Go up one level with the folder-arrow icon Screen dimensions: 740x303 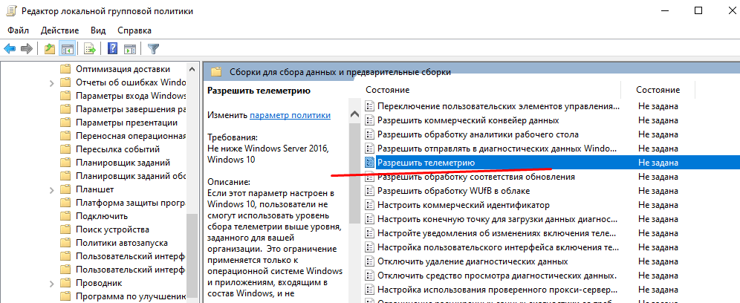[x=50, y=49]
